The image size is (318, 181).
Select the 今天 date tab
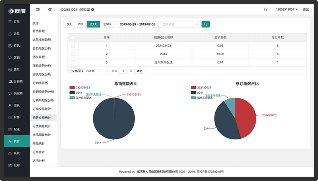pos(69,24)
